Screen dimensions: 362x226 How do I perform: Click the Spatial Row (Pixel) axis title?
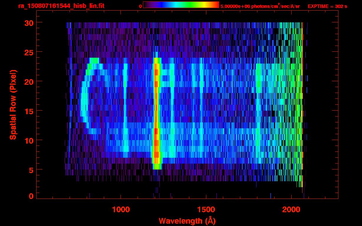[13, 105]
